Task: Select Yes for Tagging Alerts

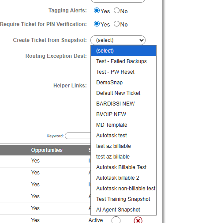Action: [97, 11]
